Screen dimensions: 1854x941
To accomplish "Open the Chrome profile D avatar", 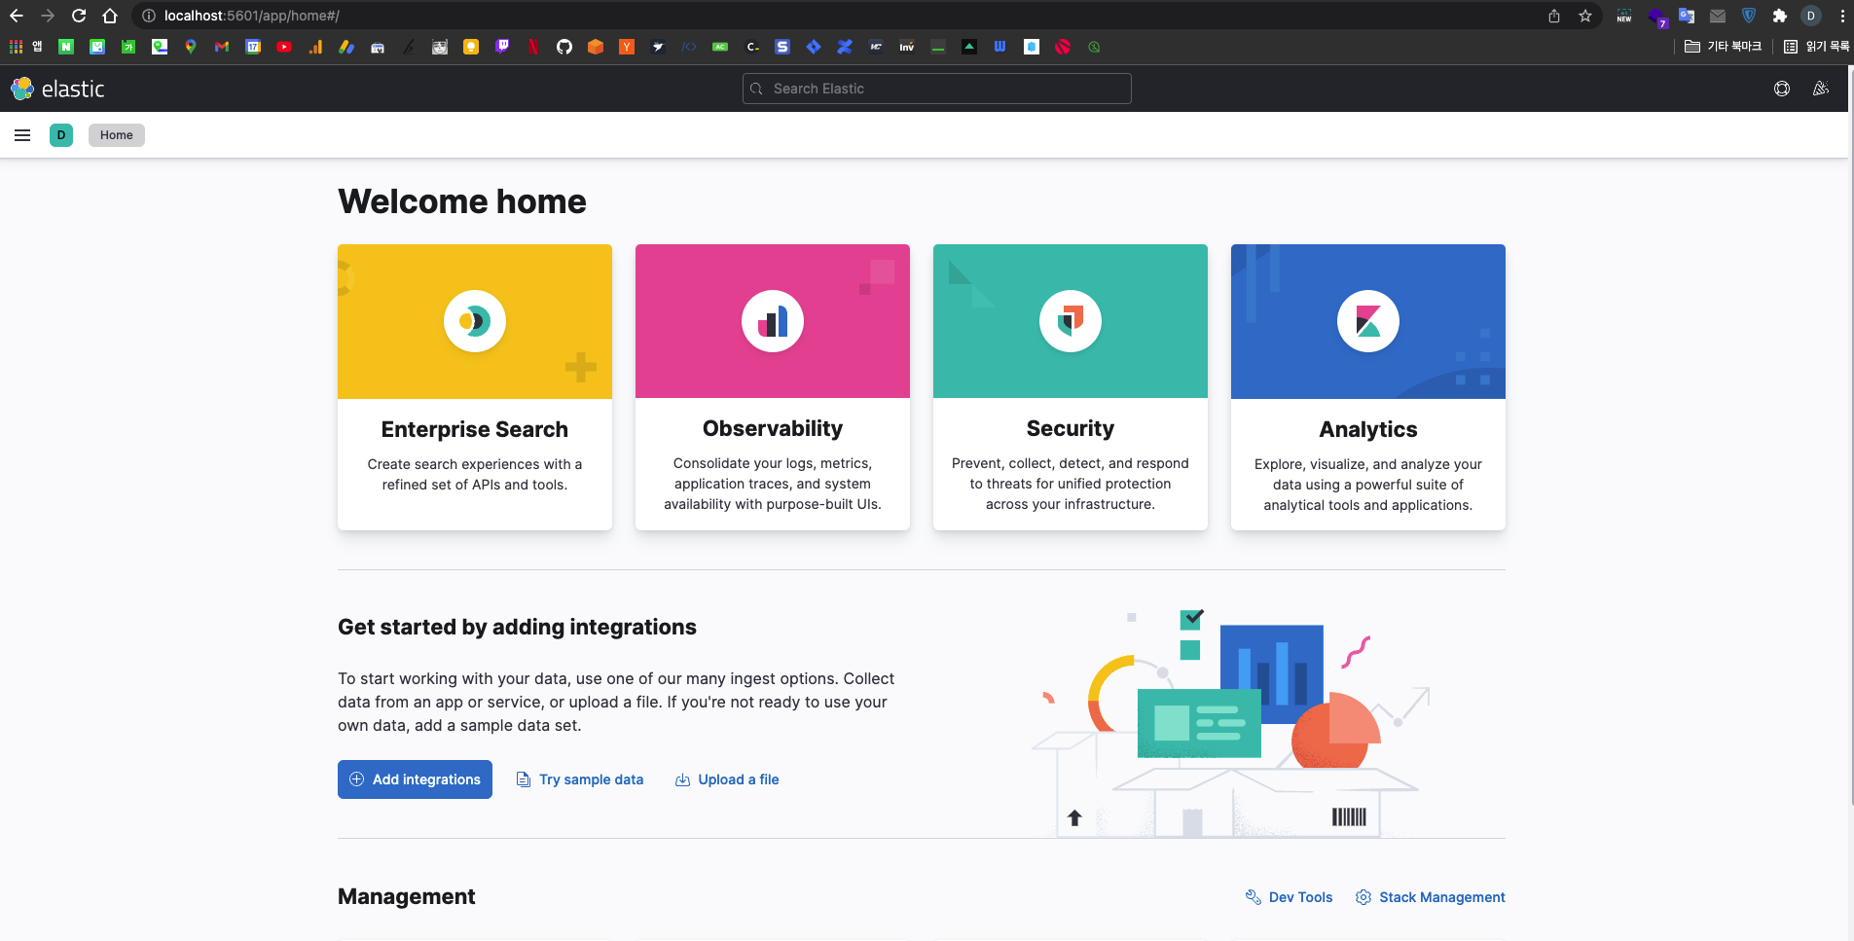I will 1811,16.
